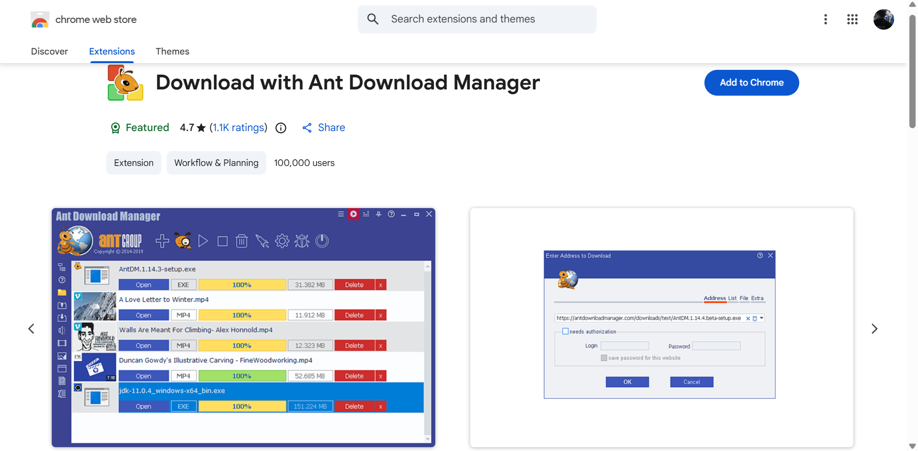
Task: Check save password for this website
Action: [x=604, y=358]
